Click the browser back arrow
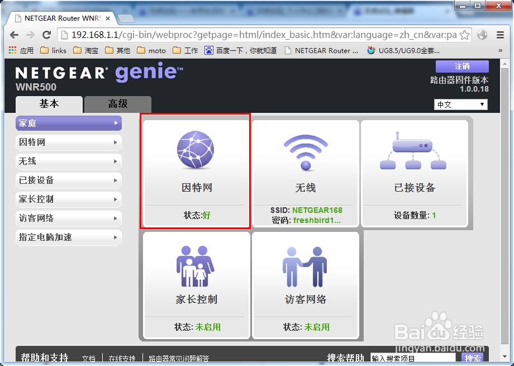This screenshot has width=514, height=366. tap(14, 34)
